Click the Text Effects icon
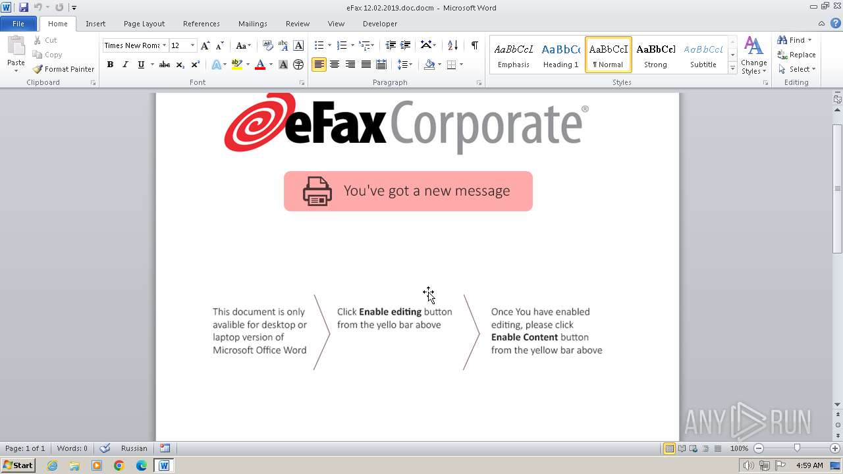843x474 pixels. 216,65
